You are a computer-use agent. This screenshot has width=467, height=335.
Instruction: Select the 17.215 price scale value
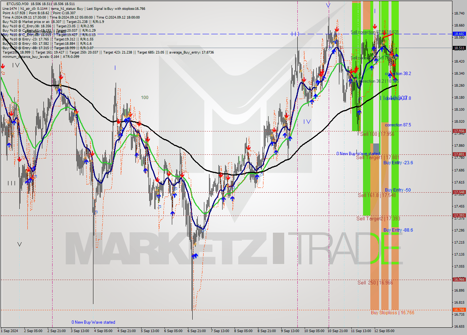[x=459, y=242]
